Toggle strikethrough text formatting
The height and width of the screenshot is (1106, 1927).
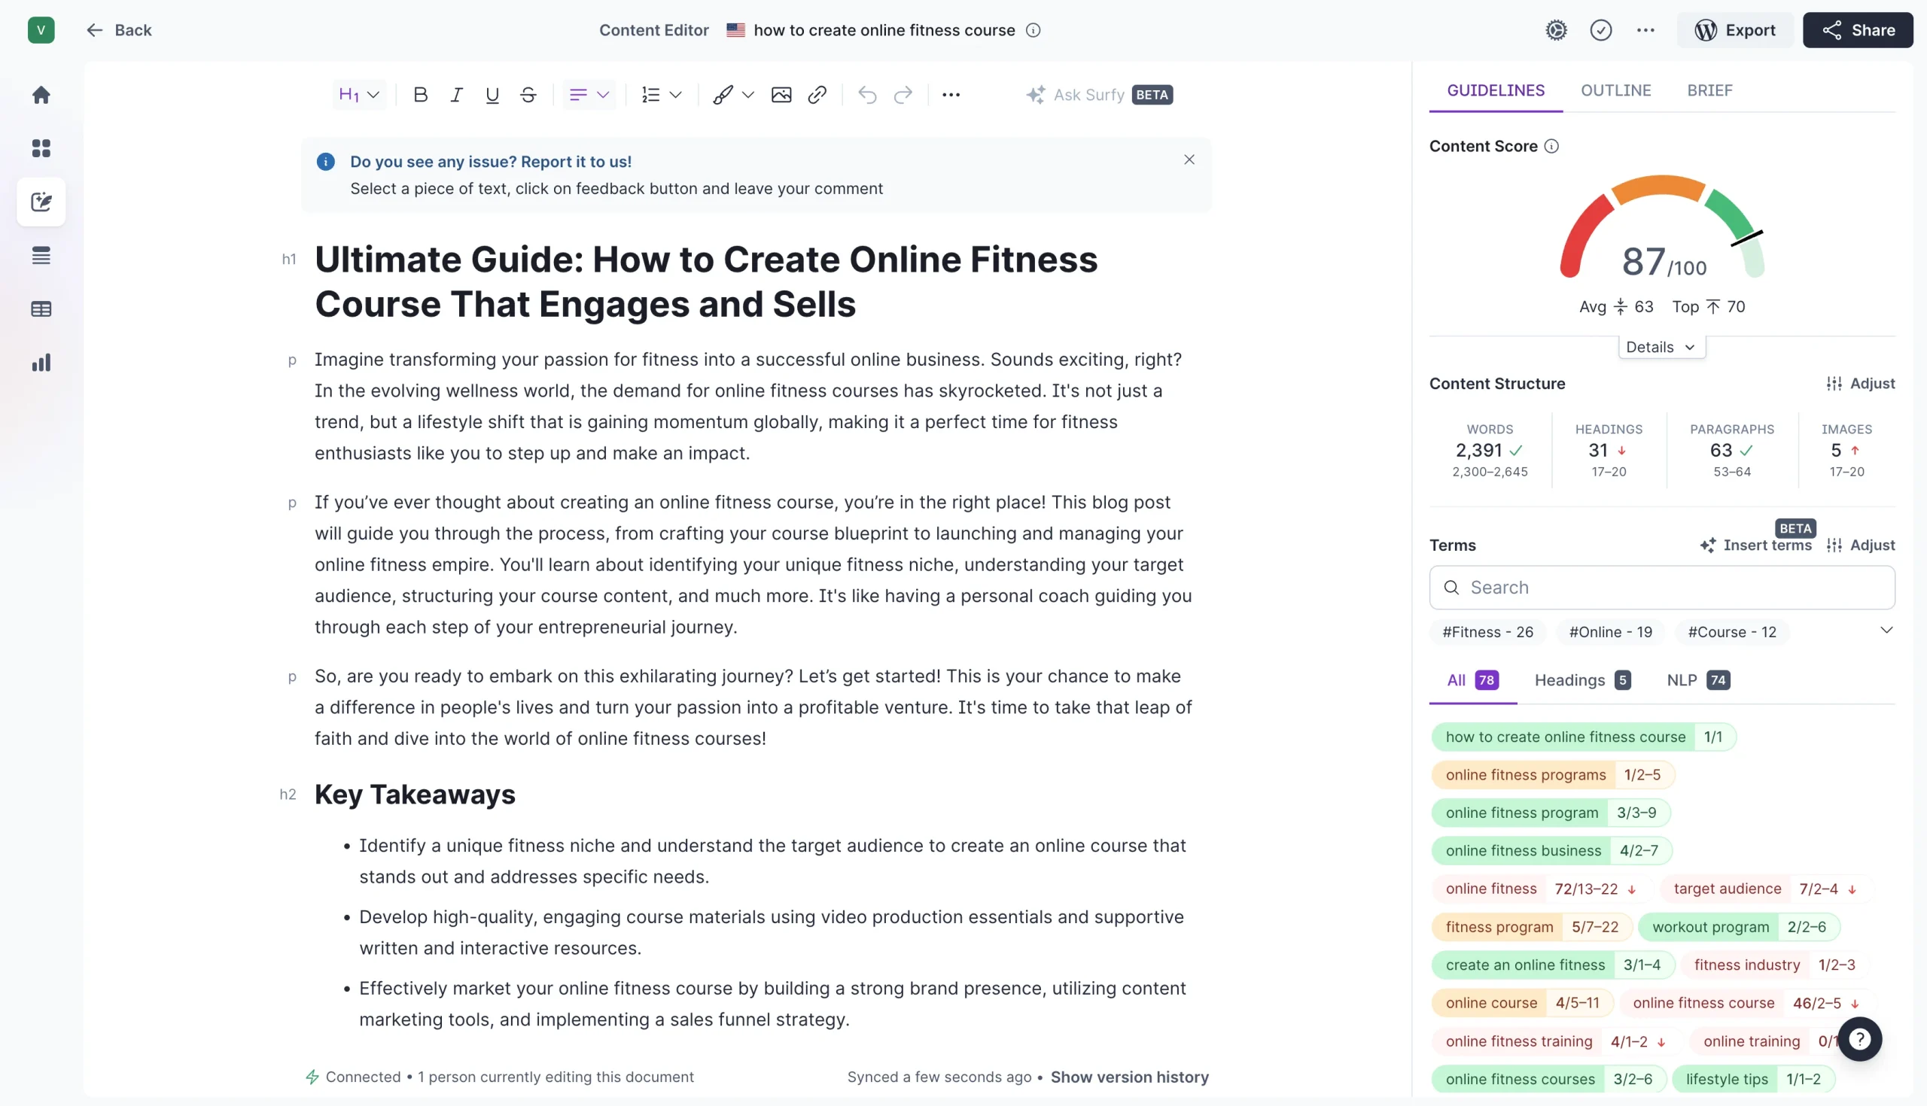click(528, 95)
